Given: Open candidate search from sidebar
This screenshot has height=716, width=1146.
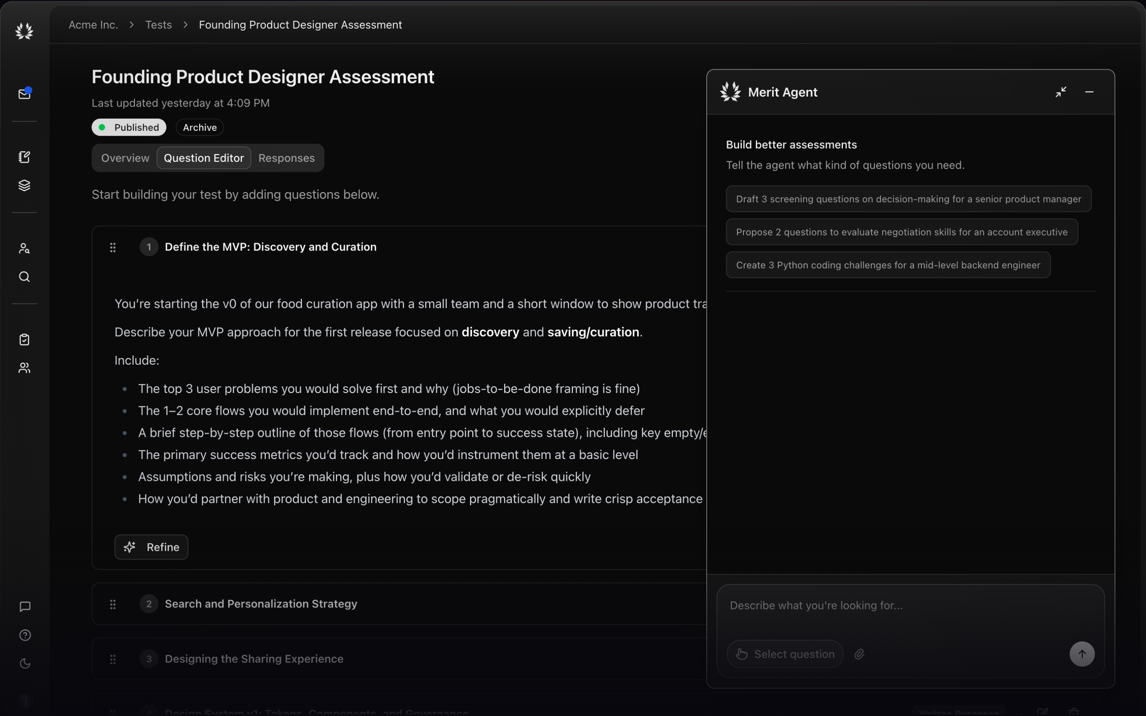Looking at the screenshot, I should [x=24, y=248].
